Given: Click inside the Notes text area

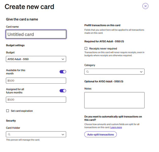Looking at the screenshot, I should click(x=114, y=100).
